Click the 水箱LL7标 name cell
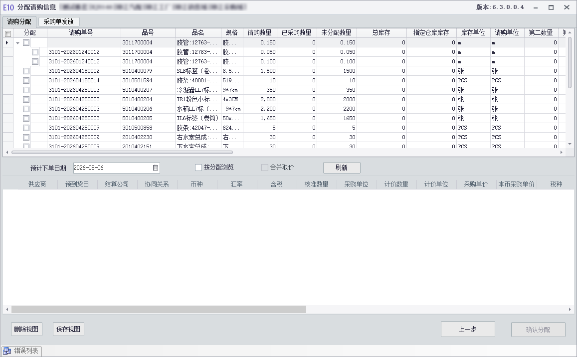The width and height of the screenshot is (577, 357). pyautogui.click(x=198, y=109)
